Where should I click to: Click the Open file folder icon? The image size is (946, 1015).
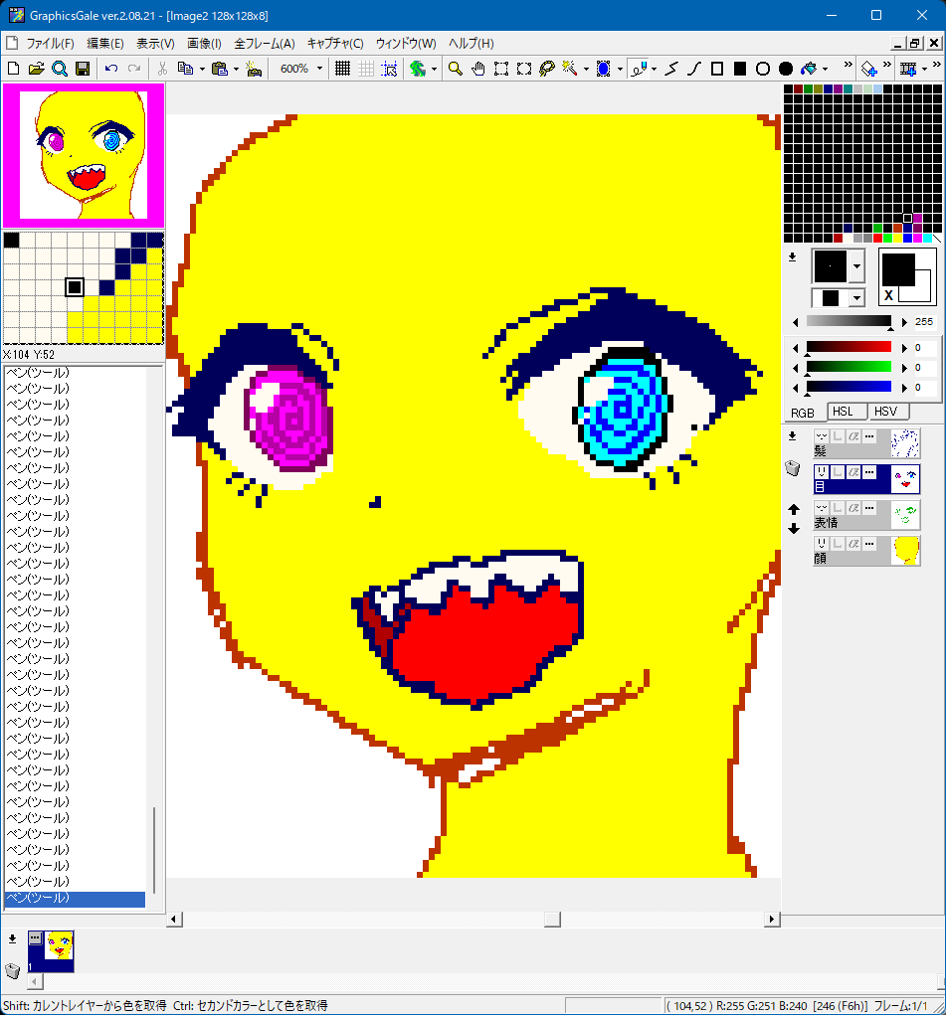(x=36, y=68)
